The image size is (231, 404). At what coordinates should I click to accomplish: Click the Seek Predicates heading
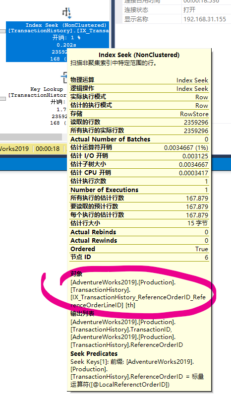(x=94, y=353)
